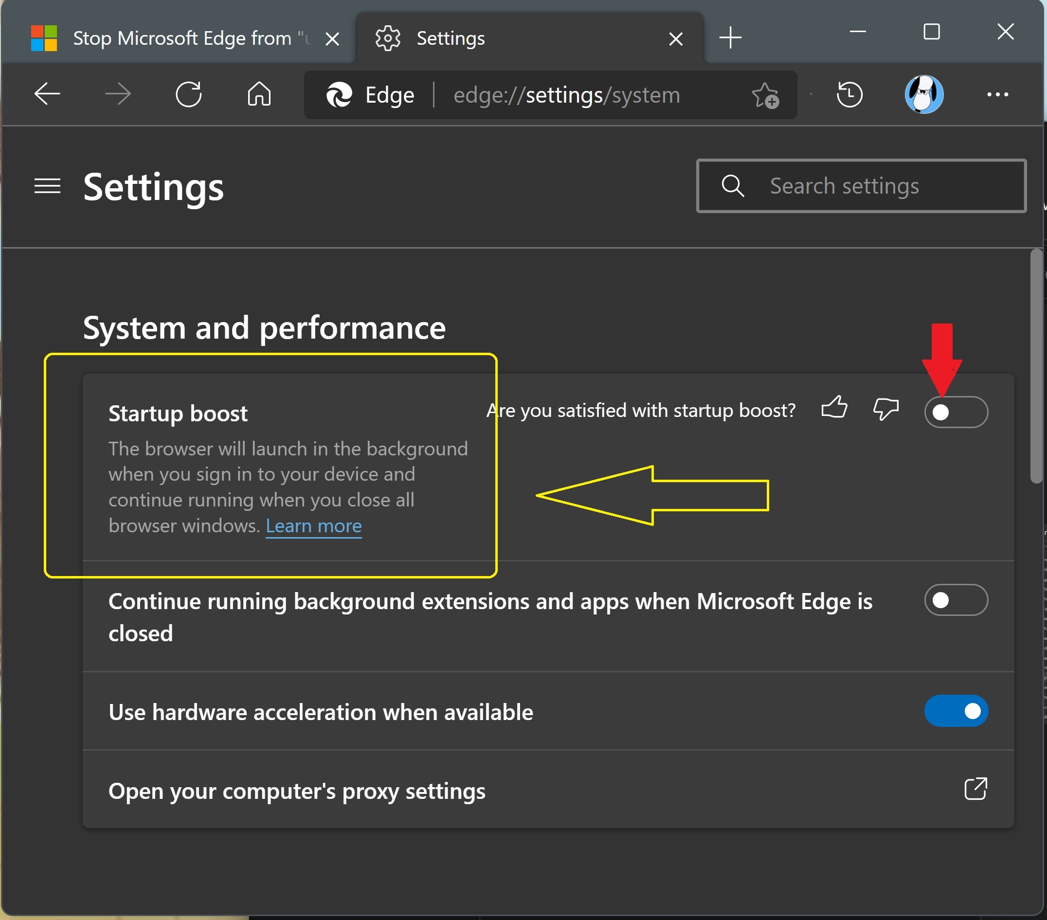Enable continue running background extensions toggle
Screen dimensions: 1047x920
(956, 600)
